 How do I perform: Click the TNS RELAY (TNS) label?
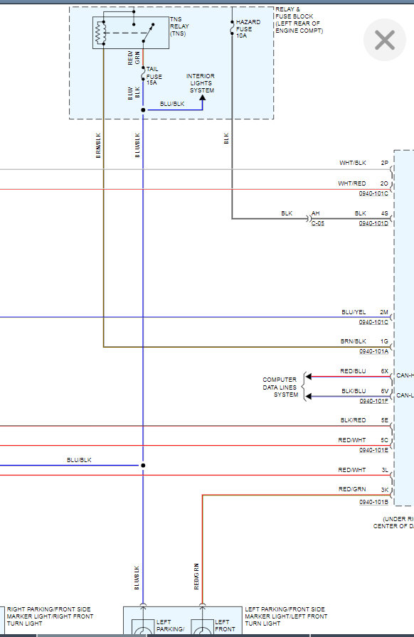pos(179,26)
